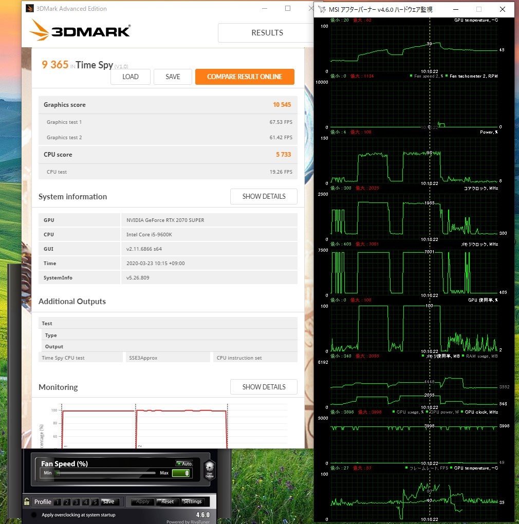Image resolution: width=519 pixels, height=524 pixels.
Task: Close the MSI Afterburner monitor window
Action: tap(502, 9)
